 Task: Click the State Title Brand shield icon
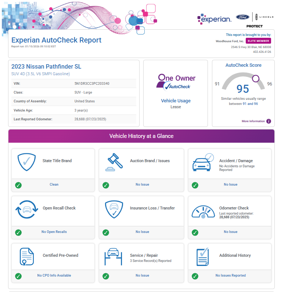click(26, 161)
